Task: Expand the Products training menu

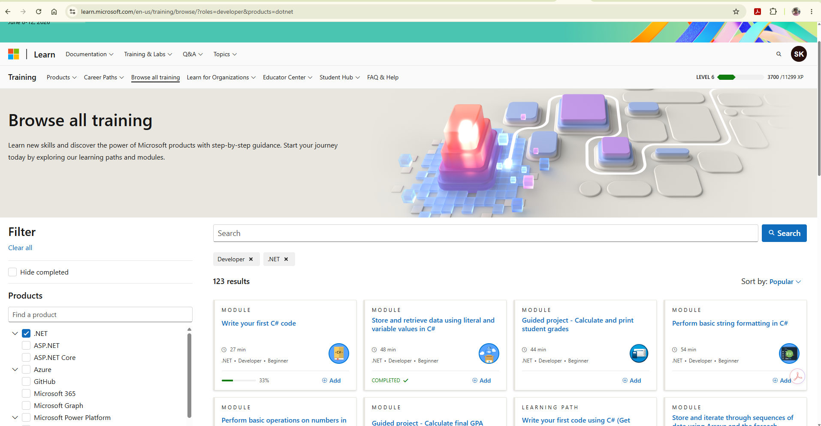Action: point(61,77)
